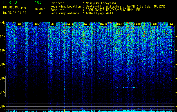Select the A504HB(yagi 4el) antenna text
This screenshot has height=112, width=177.
point(99,13)
